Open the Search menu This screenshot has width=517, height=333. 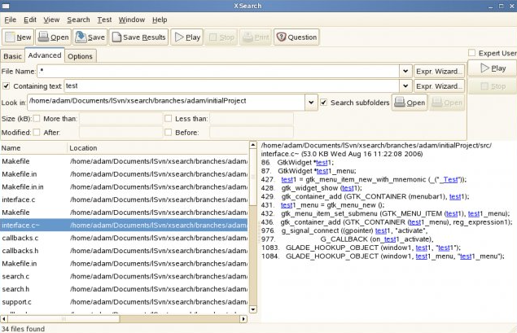coord(78,20)
